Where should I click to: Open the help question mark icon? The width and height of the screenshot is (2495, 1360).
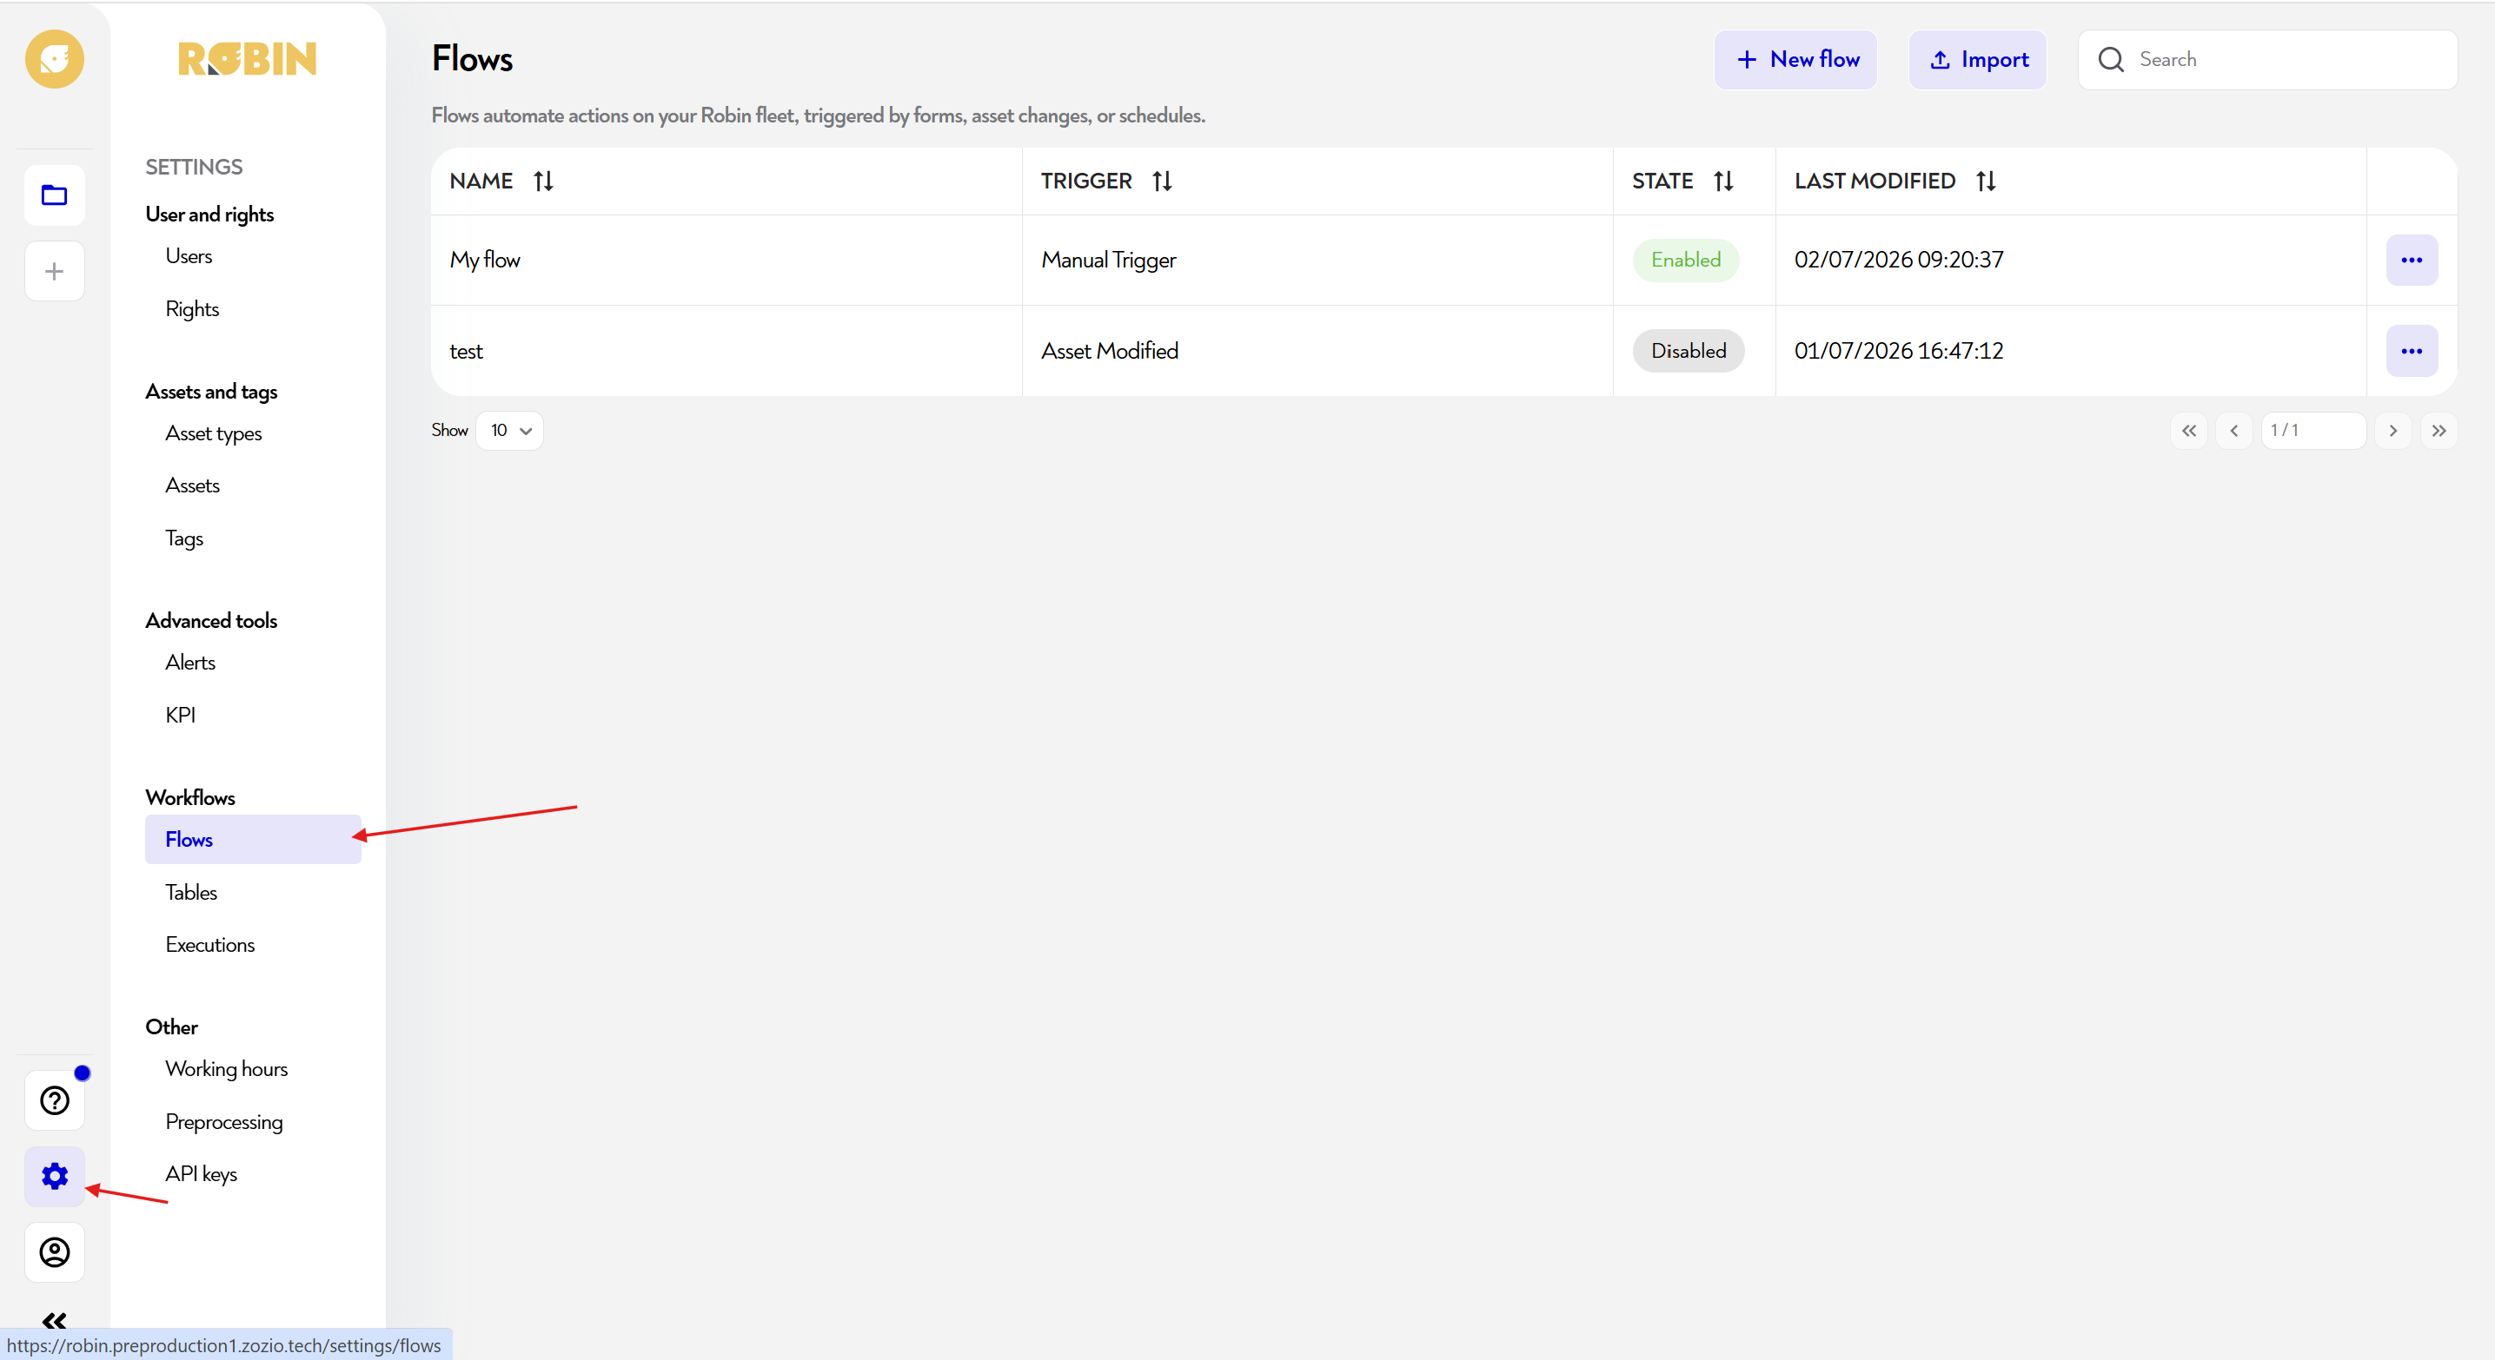tap(54, 1100)
